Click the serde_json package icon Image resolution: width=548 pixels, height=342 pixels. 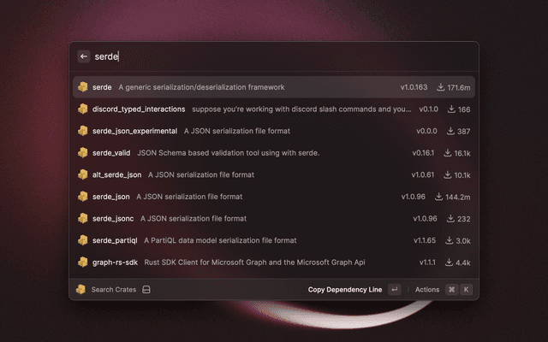(x=83, y=197)
